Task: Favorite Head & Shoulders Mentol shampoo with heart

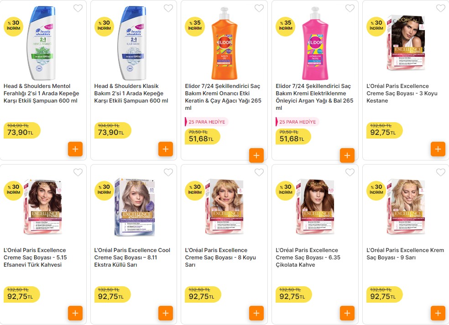Action: (x=78, y=8)
